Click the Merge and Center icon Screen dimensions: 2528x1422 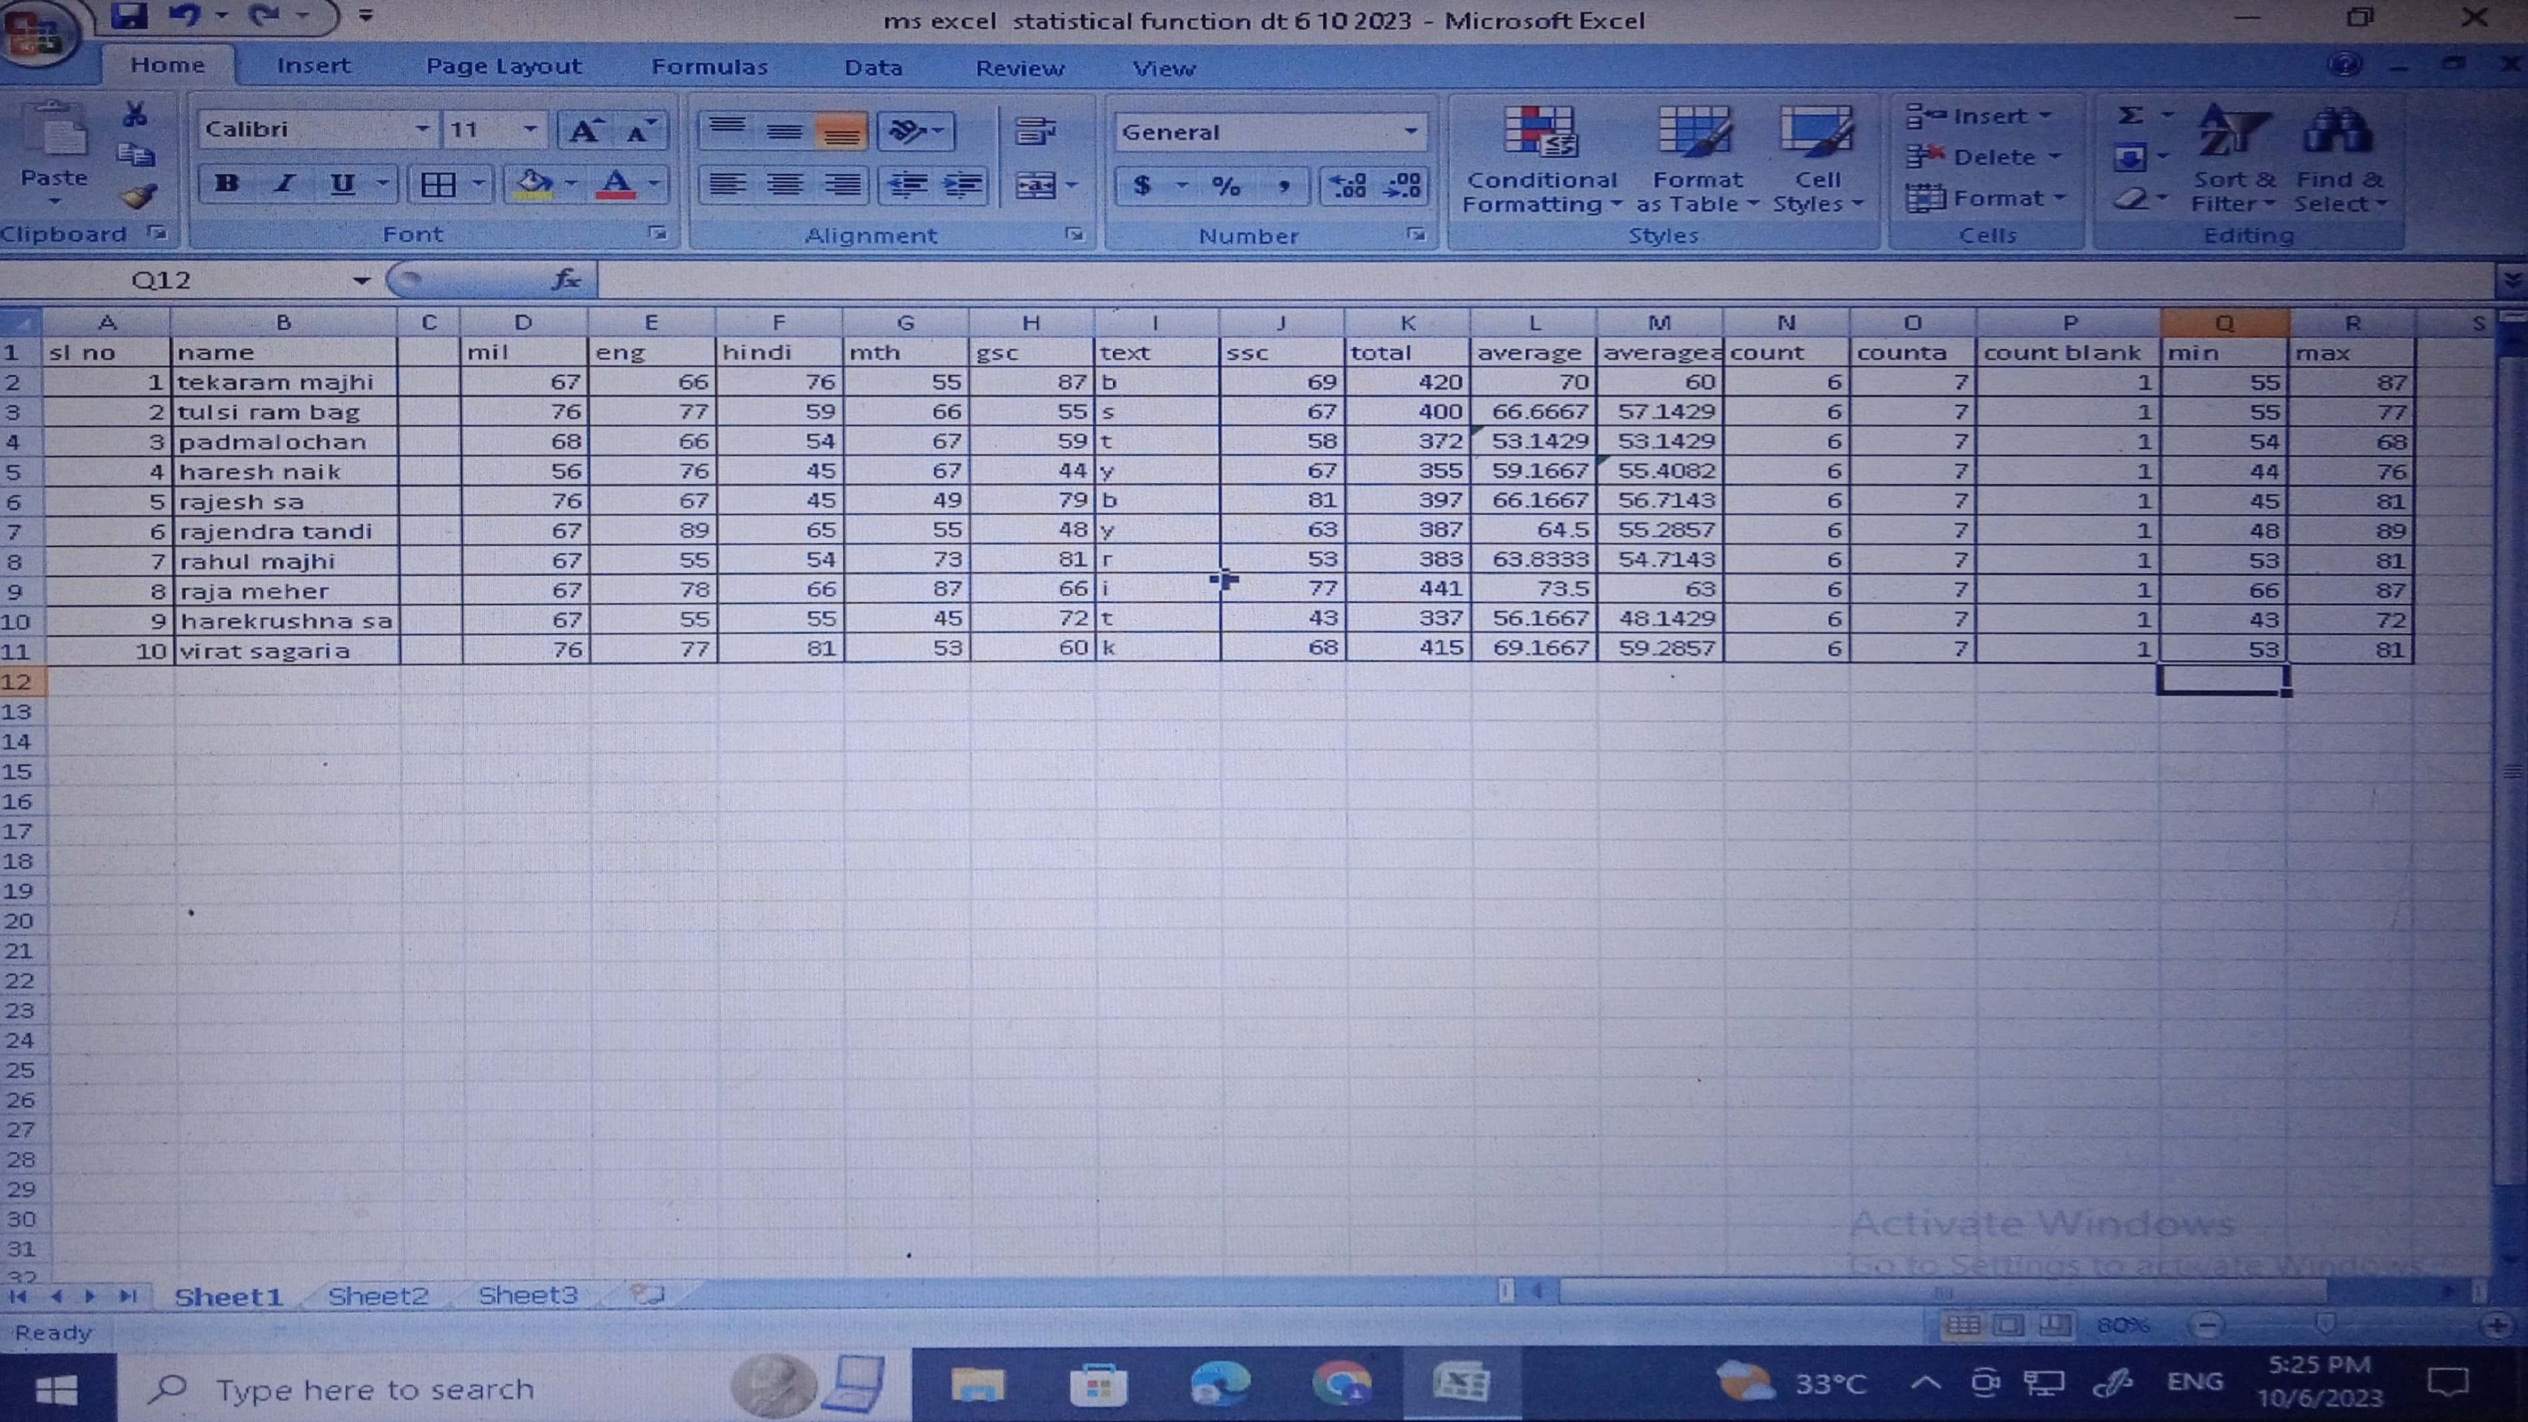tap(1036, 185)
